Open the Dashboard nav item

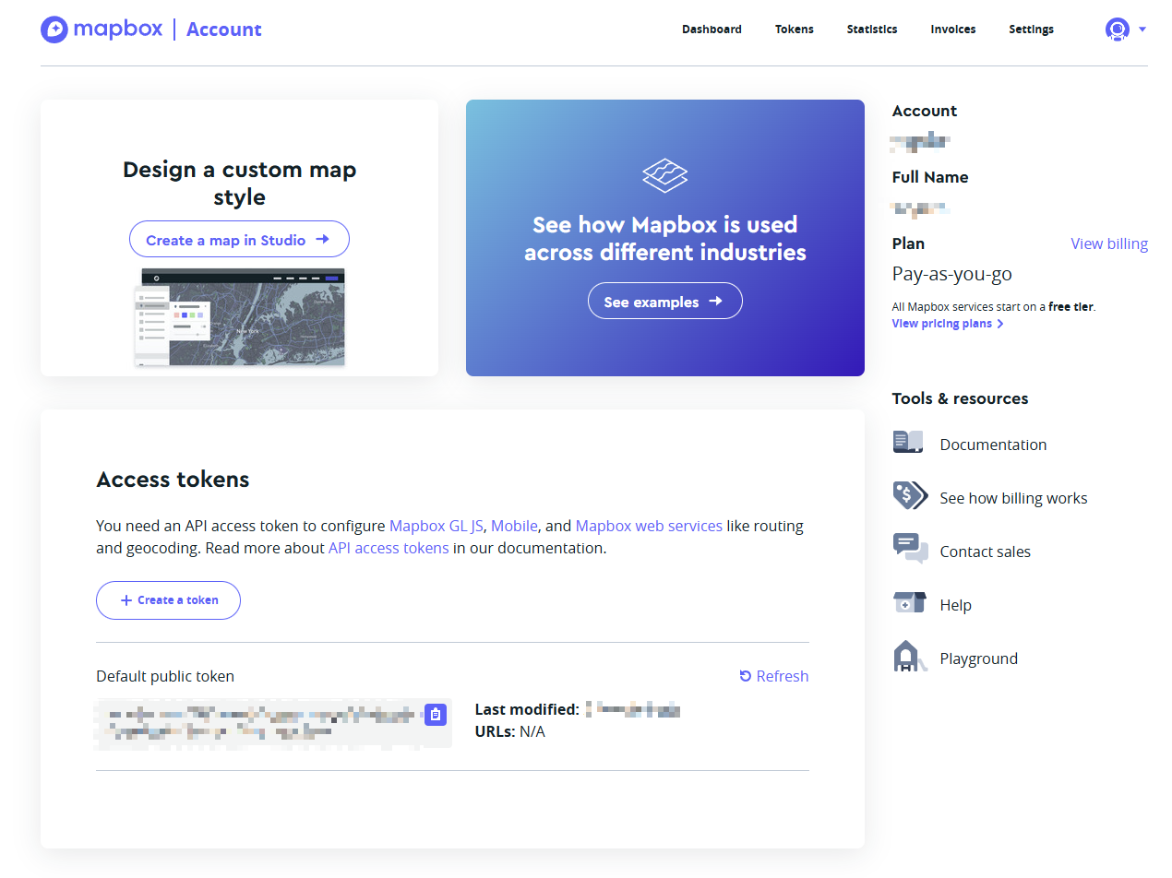click(x=712, y=30)
